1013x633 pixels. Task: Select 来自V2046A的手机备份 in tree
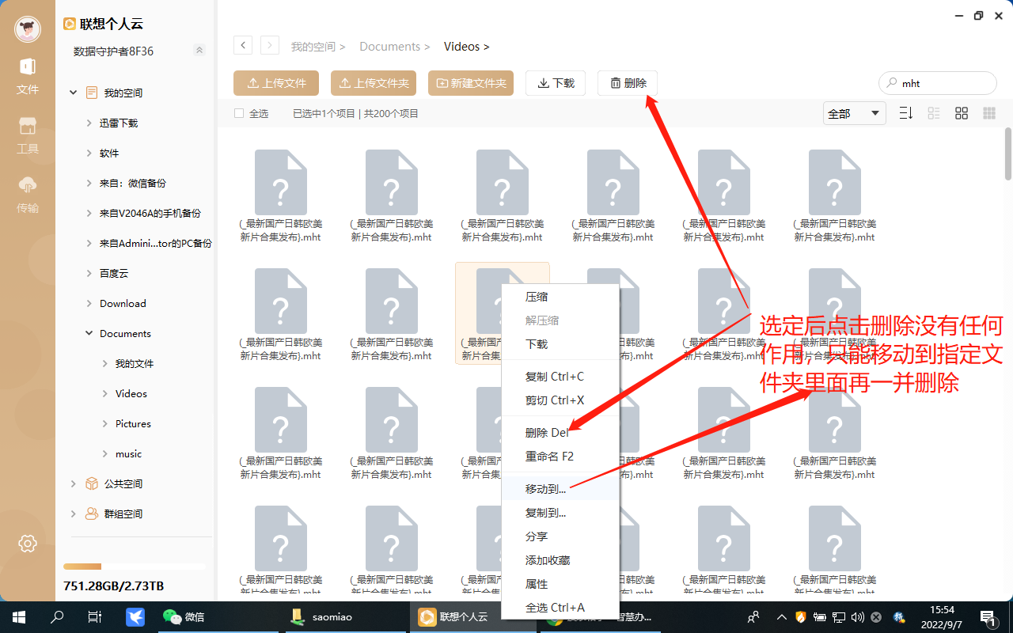coord(150,213)
